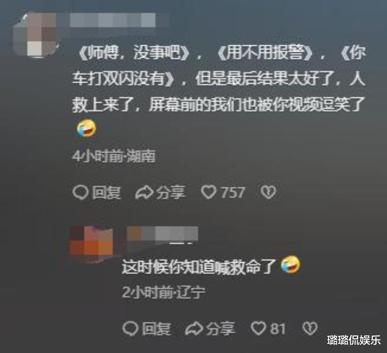This screenshot has height=353, width=387.
Task: Like the reply showing 81 hearts
Action: pos(258,328)
